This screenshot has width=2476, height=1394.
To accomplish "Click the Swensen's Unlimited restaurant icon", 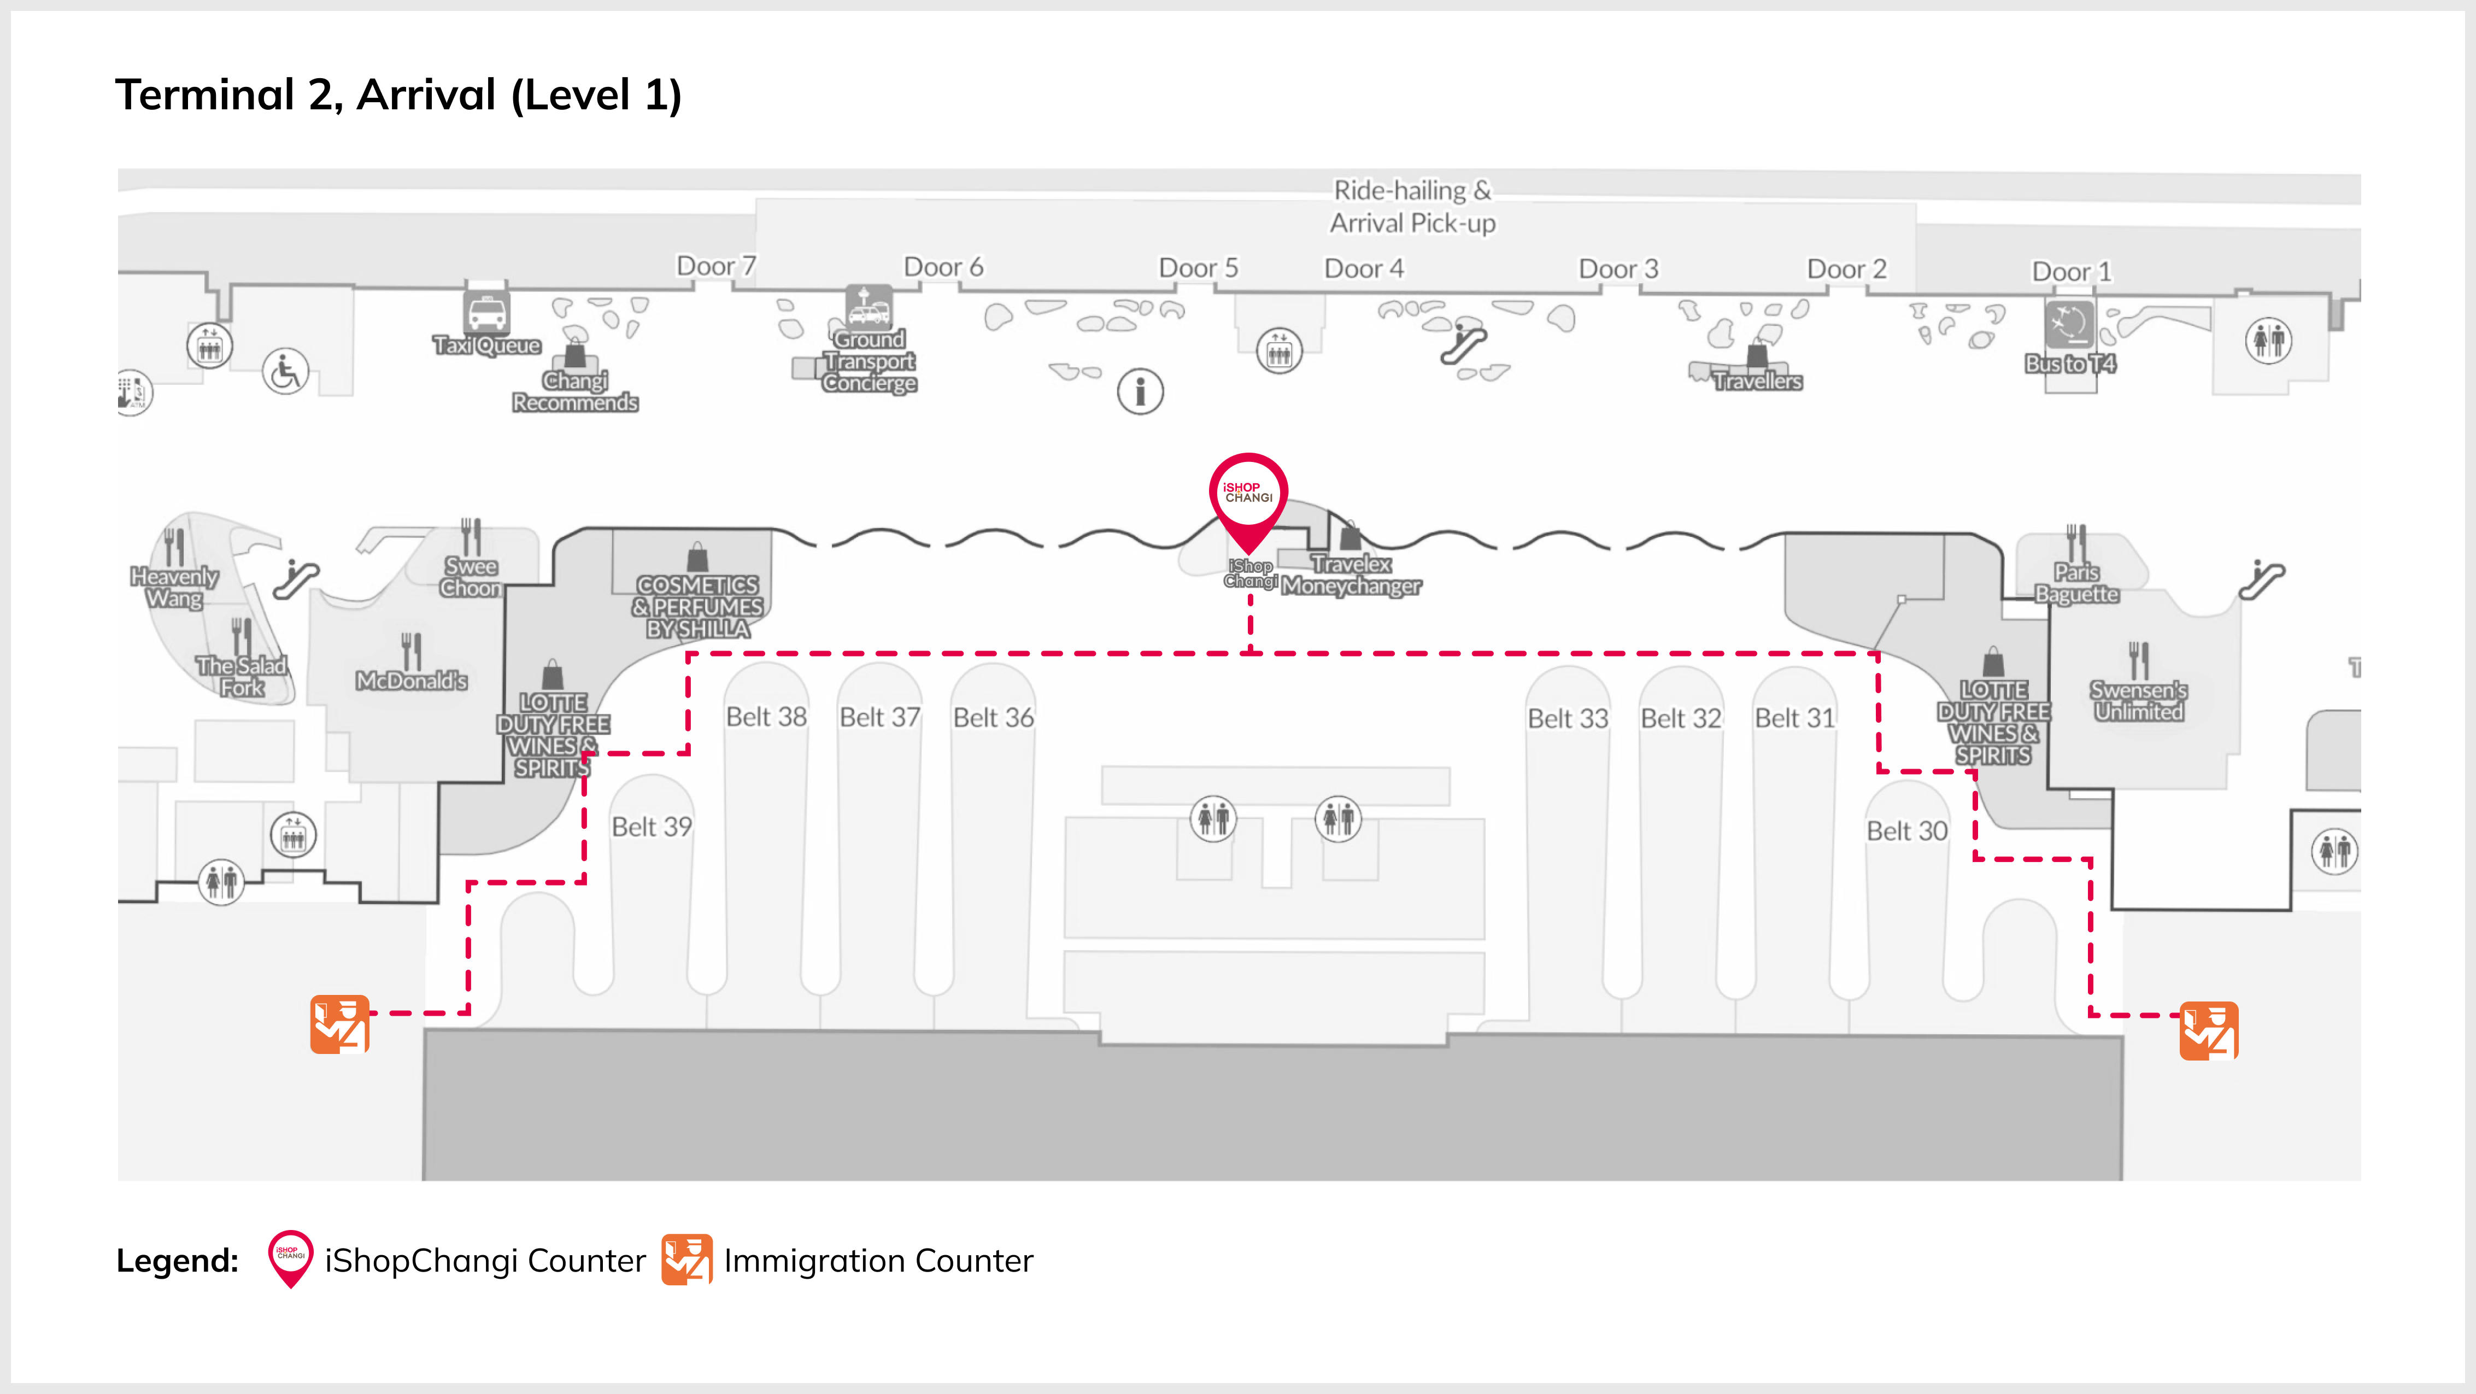I will tap(2138, 661).
